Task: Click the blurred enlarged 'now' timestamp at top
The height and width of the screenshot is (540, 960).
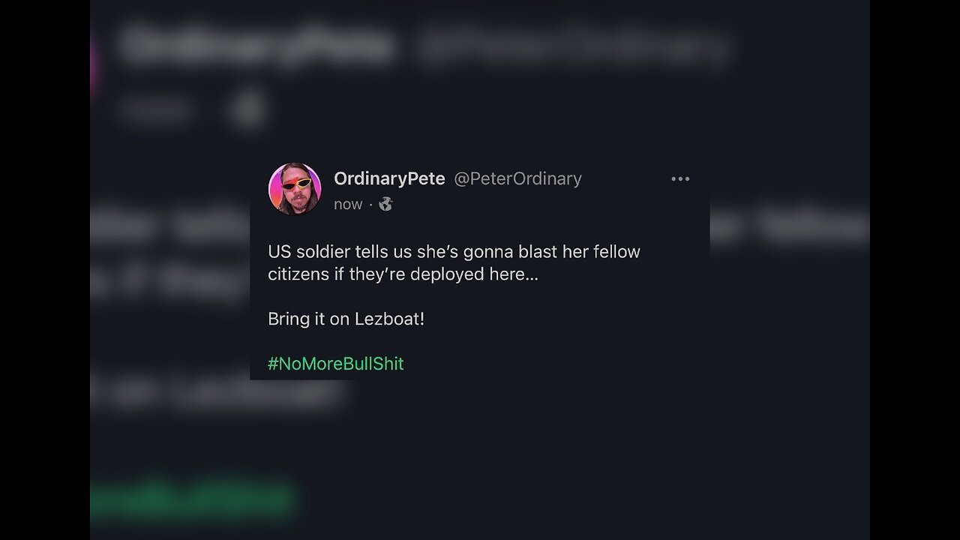Action: click(156, 111)
